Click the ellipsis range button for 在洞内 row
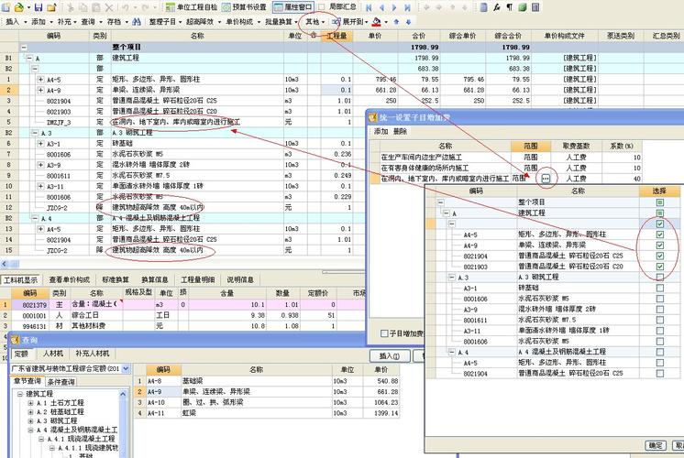 click(546, 179)
